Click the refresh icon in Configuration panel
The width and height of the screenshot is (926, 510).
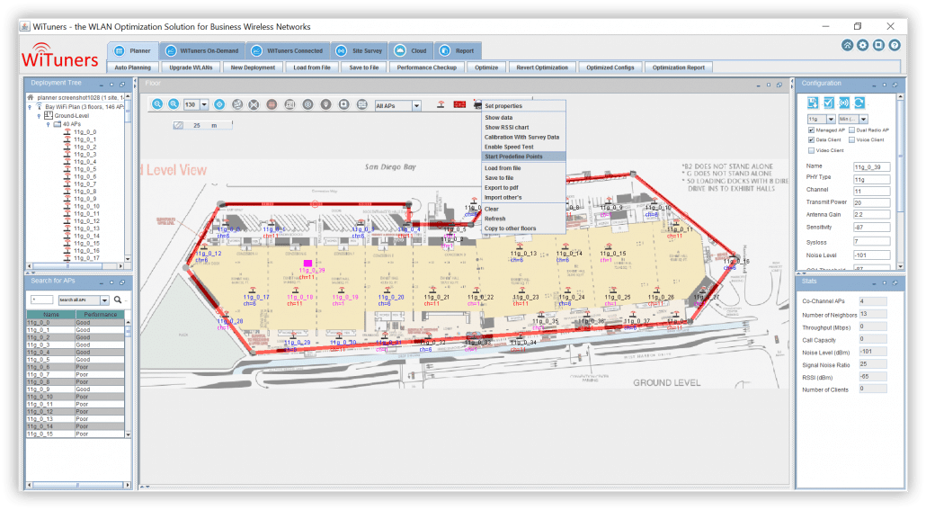point(859,103)
